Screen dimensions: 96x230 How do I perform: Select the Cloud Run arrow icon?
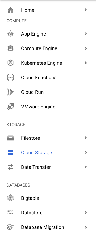[x=11, y=92]
